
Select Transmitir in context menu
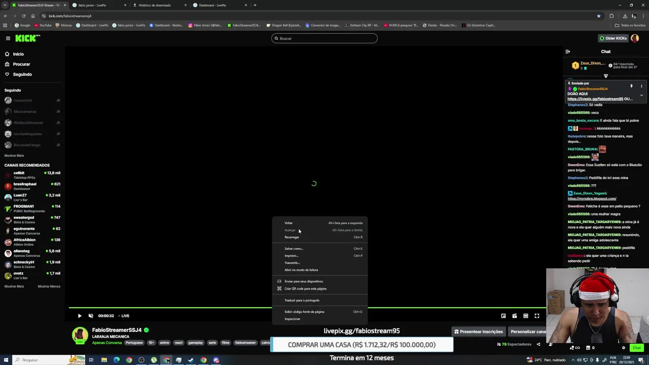click(x=319, y=263)
